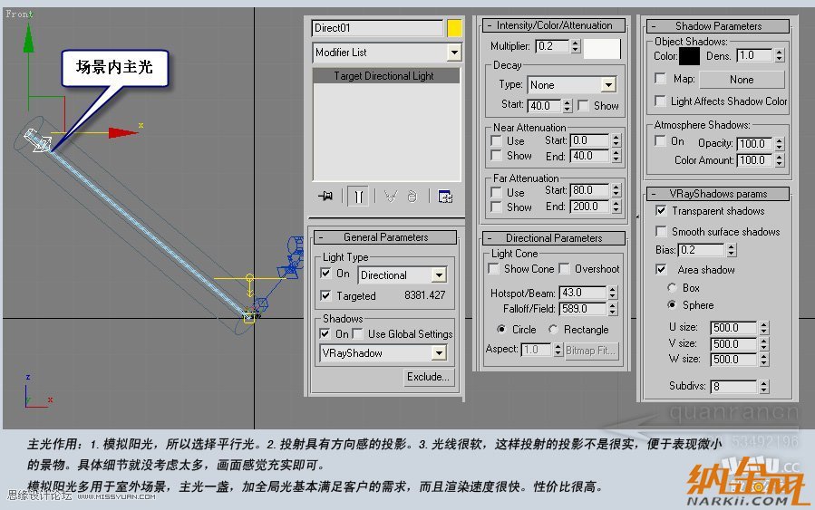Screen dimensions: 815x510
Task: Open the VRayShadow shadow type dropdown
Action: point(439,353)
